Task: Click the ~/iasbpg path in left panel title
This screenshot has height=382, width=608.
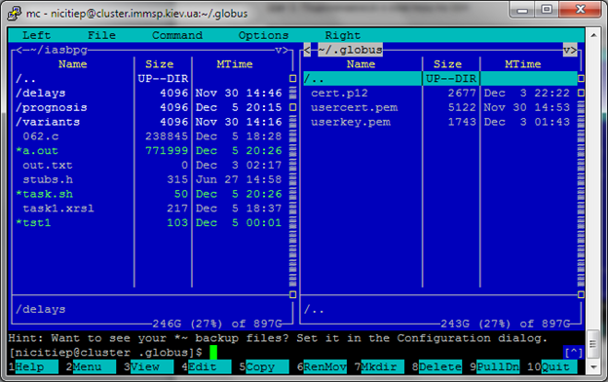Action: pyautogui.click(x=58, y=50)
